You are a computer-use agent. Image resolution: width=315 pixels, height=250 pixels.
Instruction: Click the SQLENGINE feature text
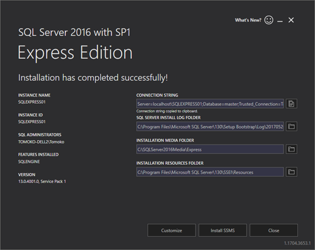[x=29, y=162]
